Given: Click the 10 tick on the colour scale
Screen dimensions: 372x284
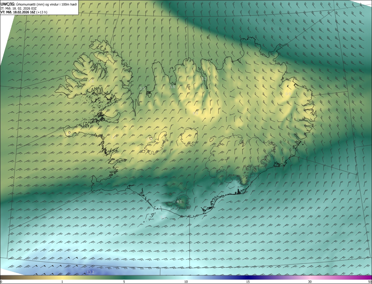Looking at the screenshot, I should (186, 282).
